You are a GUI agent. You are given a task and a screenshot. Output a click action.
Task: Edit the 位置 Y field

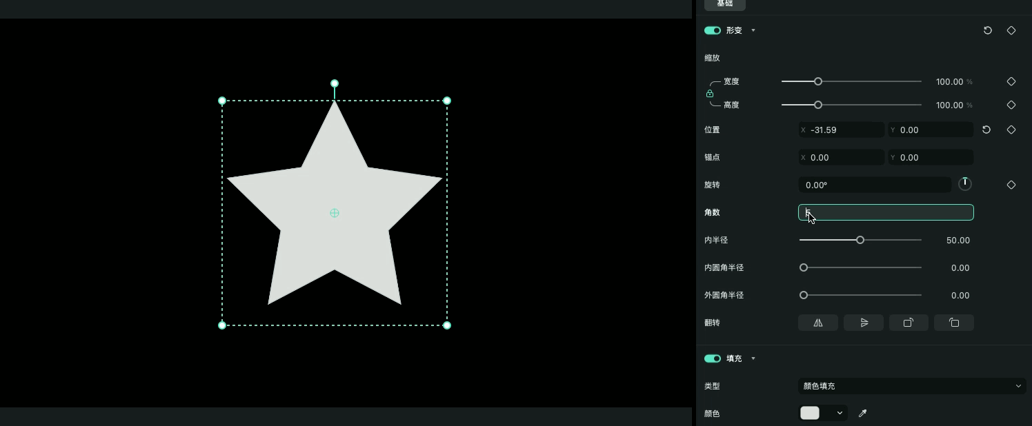pos(931,130)
